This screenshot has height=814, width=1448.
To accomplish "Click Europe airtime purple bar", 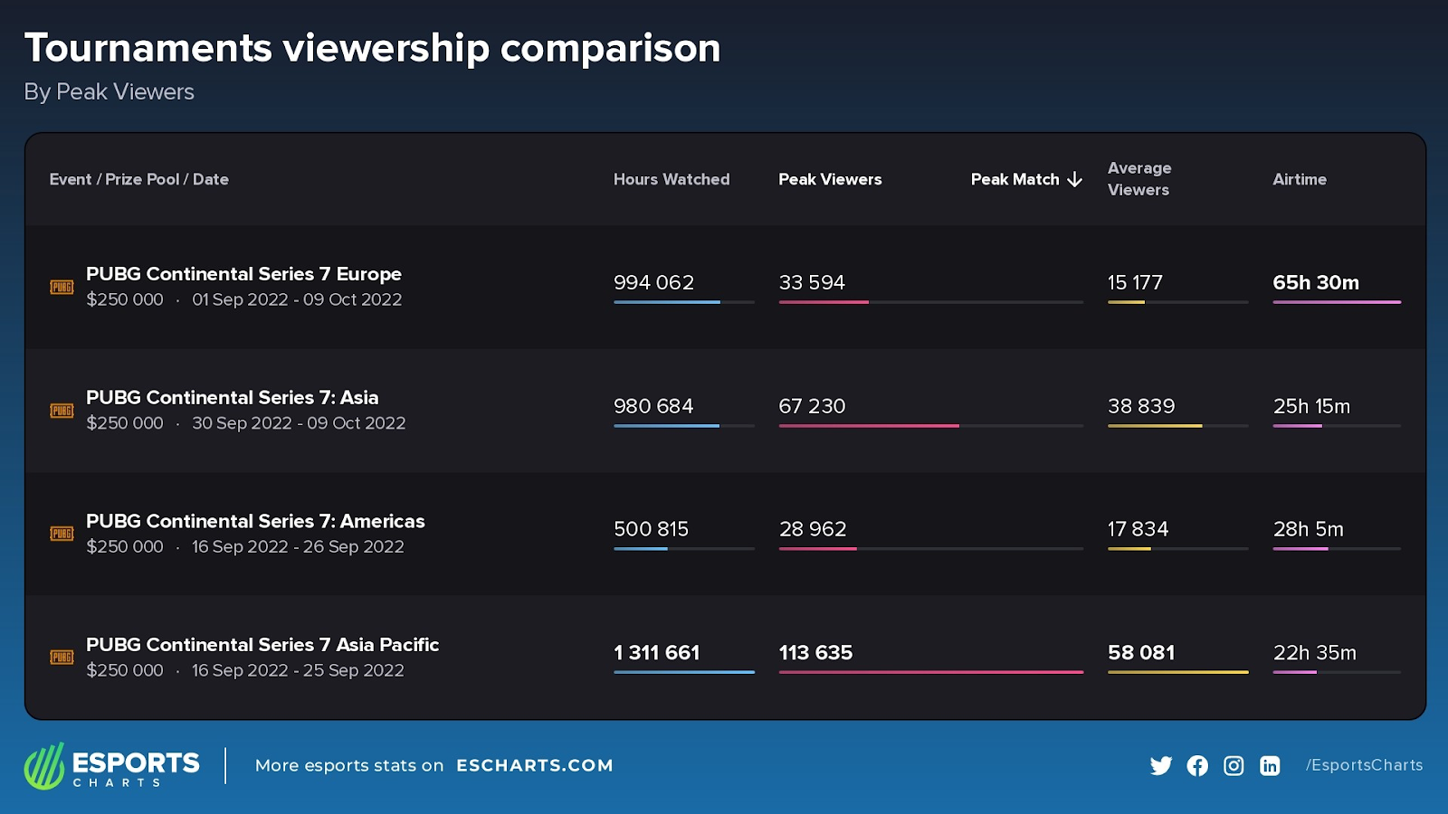I will pyautogui.click(x=1337, y=302).
